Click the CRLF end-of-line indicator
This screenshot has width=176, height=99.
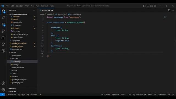(129, 95)
